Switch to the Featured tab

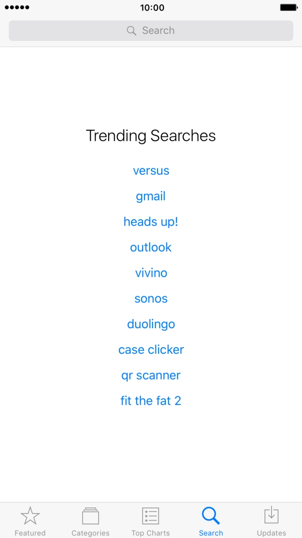coord(30,521)
